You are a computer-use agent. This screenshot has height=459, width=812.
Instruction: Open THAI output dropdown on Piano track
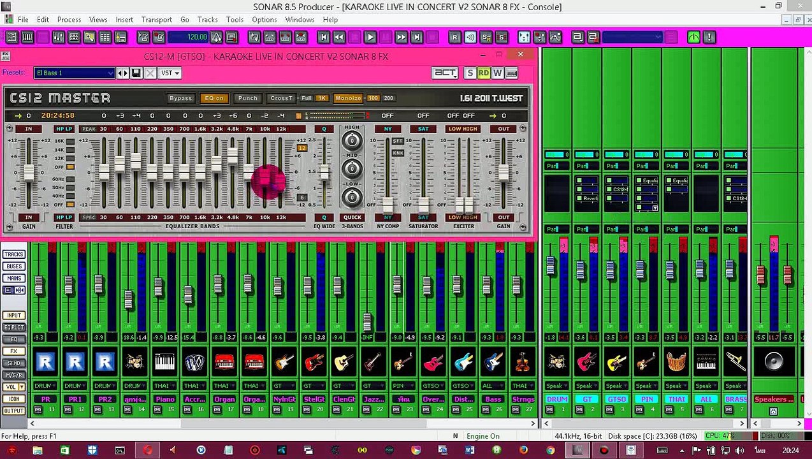coord(164,386)
